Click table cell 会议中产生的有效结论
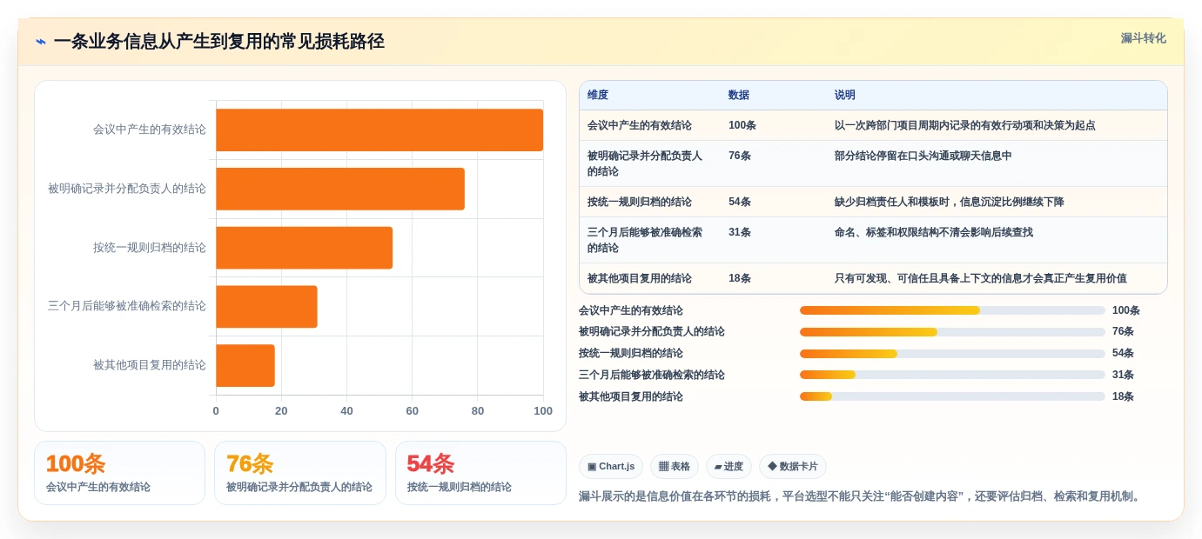This screenshot has width=1202, height=539. [x=640, y=125]
